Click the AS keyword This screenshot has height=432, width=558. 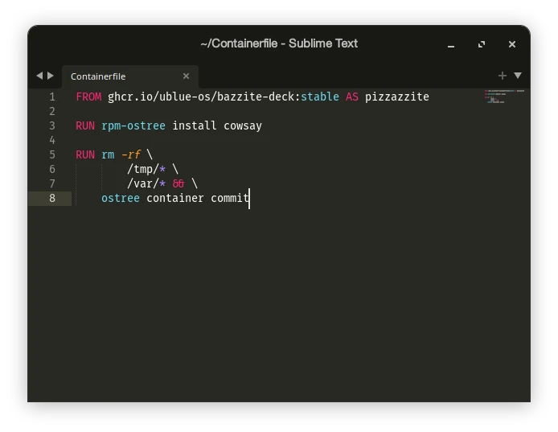[x=352, y=97]
